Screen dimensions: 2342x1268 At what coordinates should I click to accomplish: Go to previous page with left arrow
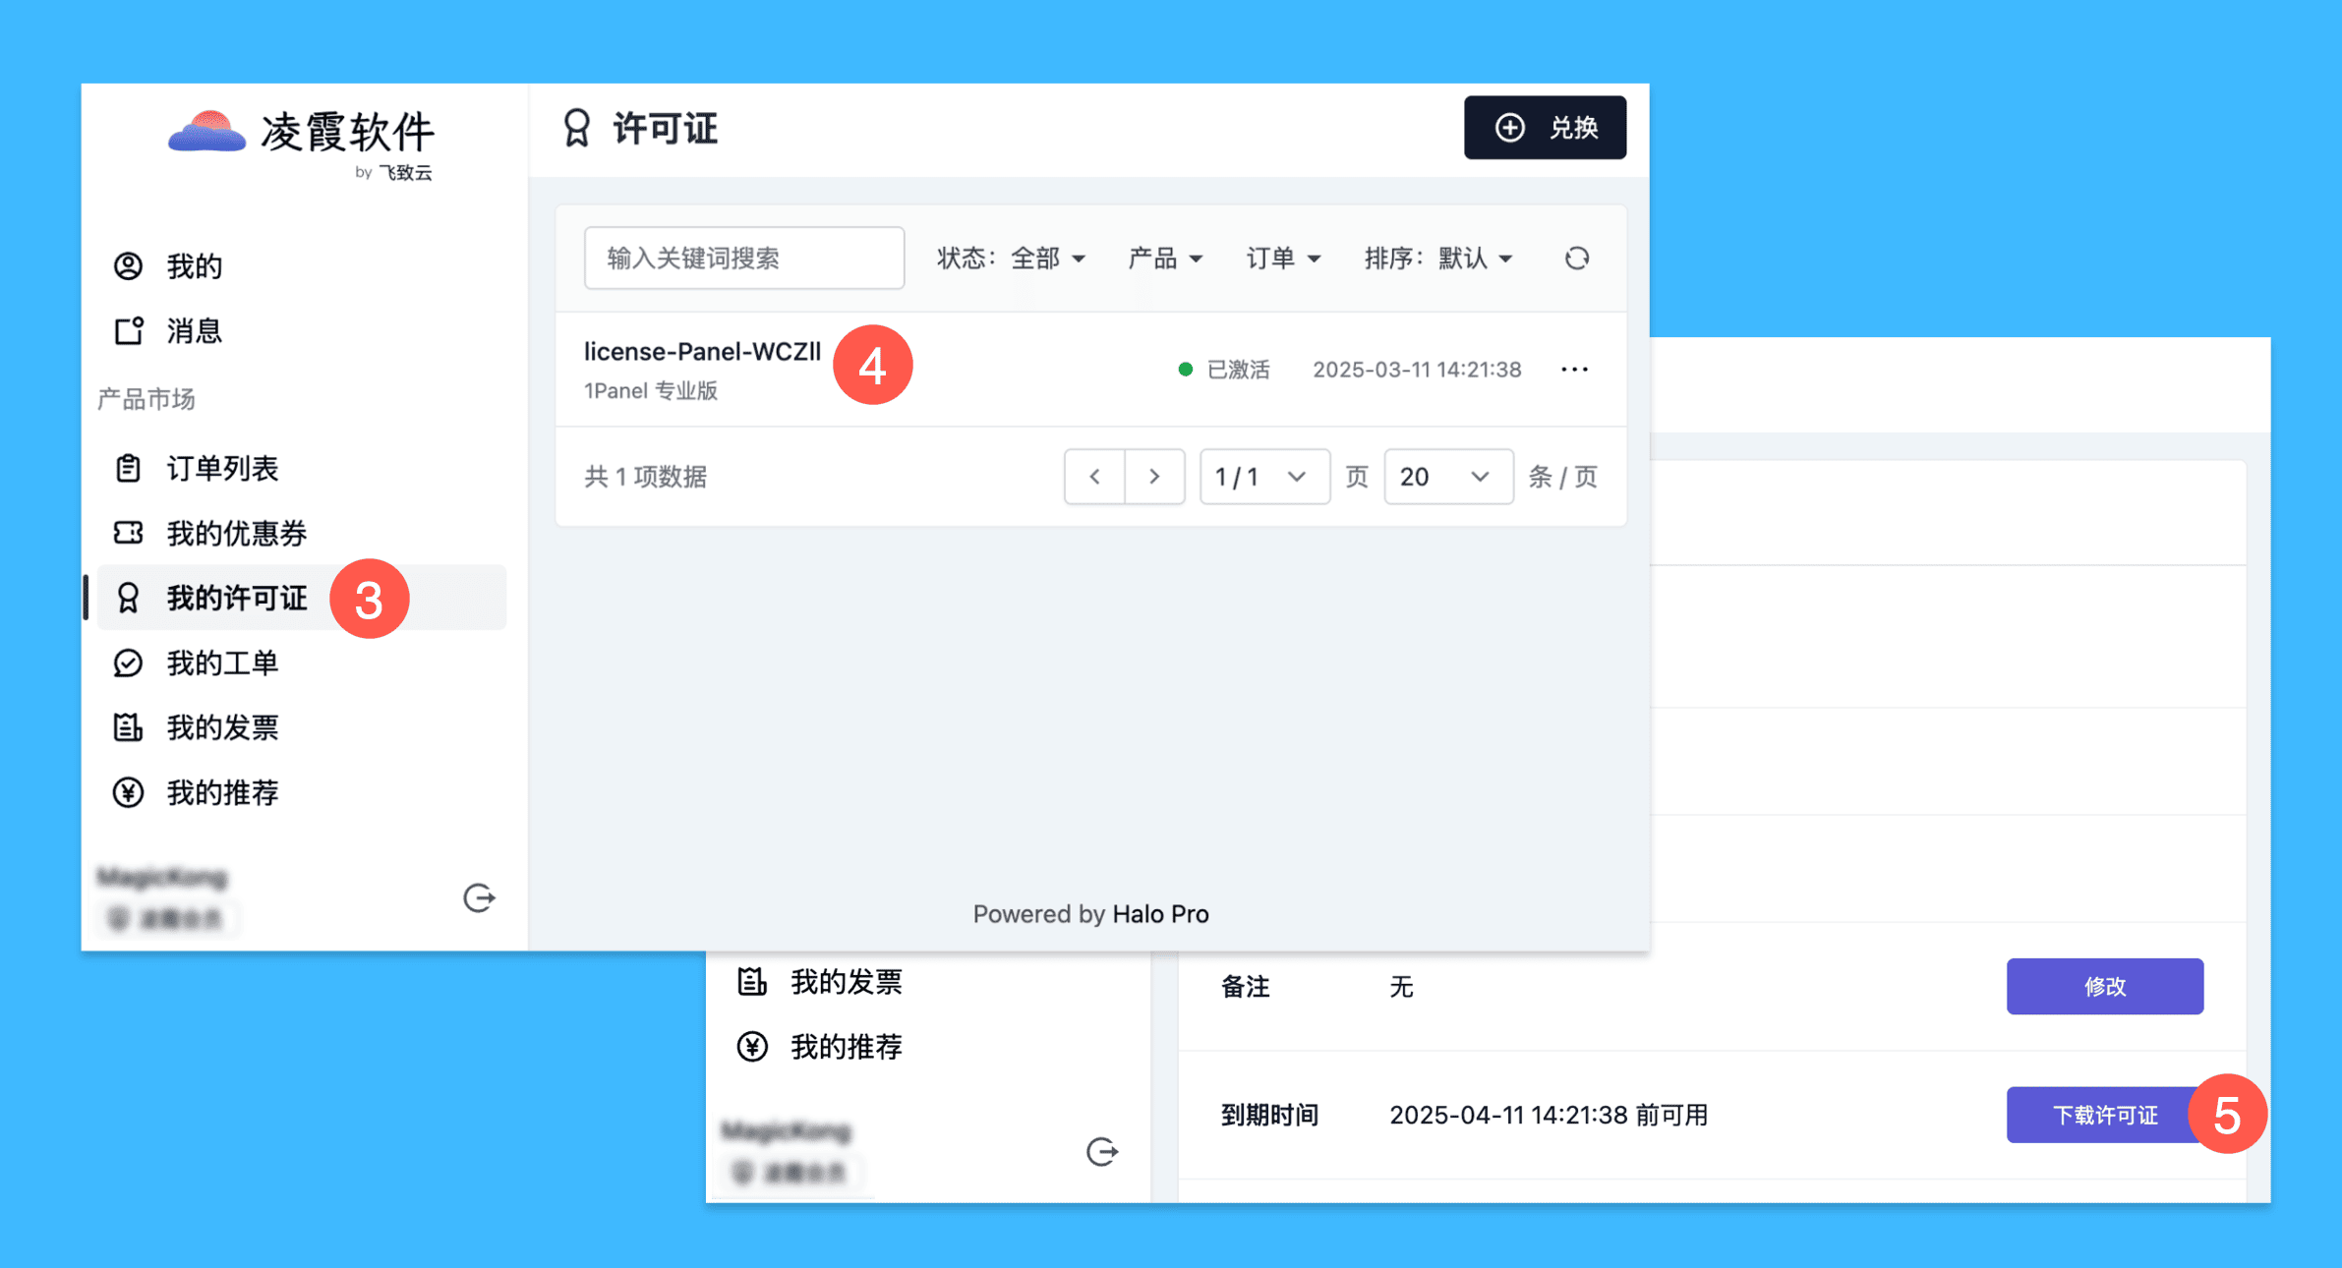click(1094, 477)
